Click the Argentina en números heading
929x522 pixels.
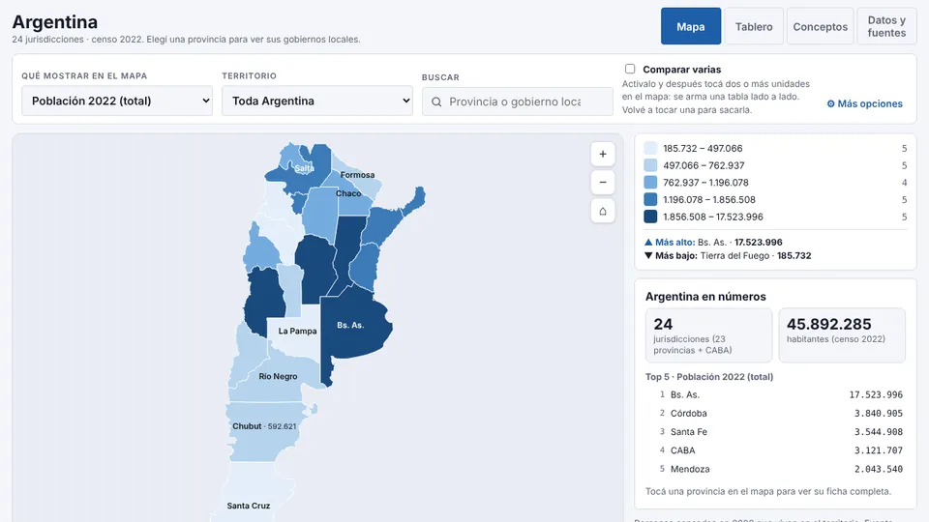705,297
